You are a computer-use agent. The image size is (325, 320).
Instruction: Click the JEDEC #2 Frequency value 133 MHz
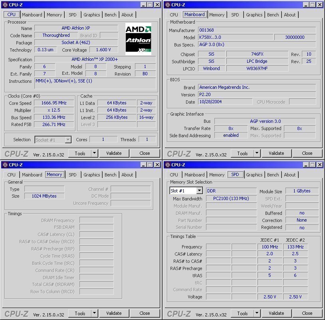[295, 247]
